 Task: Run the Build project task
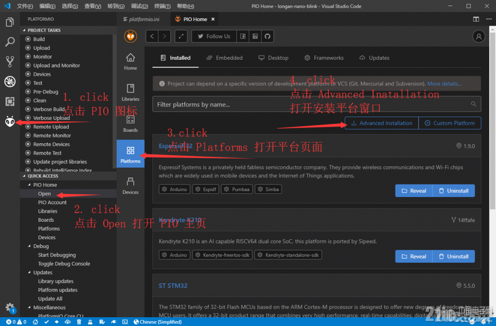click(x=68, y=39)
